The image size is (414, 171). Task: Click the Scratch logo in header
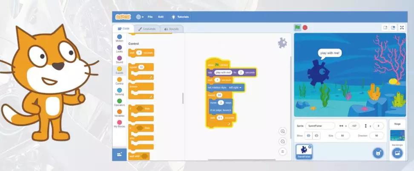(123, 17)
